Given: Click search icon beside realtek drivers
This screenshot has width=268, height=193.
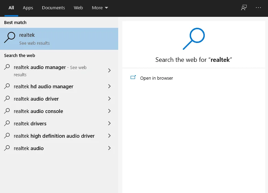Looking at the screenshot, I should 7,123.
